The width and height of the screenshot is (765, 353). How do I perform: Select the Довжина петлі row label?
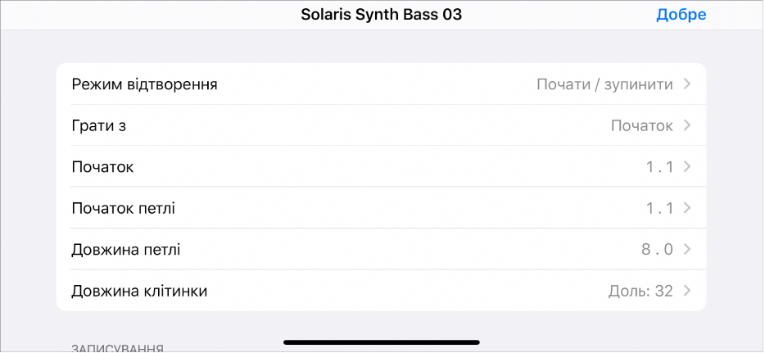(126, 249)
